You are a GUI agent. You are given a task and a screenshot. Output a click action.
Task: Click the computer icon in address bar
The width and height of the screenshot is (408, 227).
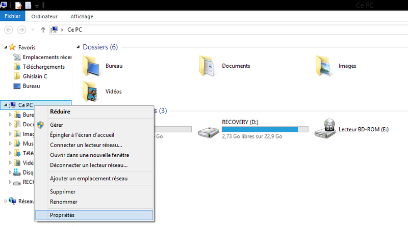tap(54, 30)
